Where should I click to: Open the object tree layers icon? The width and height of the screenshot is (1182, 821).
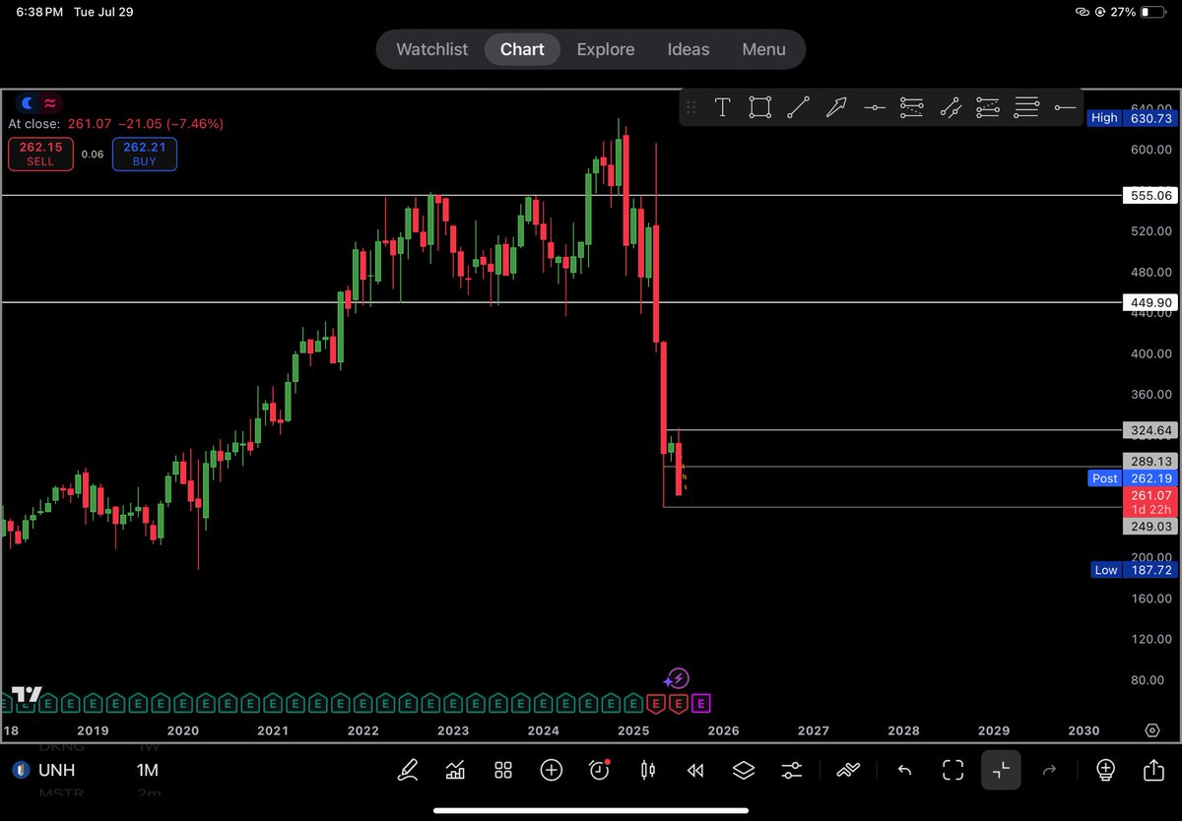pos(744,770)
